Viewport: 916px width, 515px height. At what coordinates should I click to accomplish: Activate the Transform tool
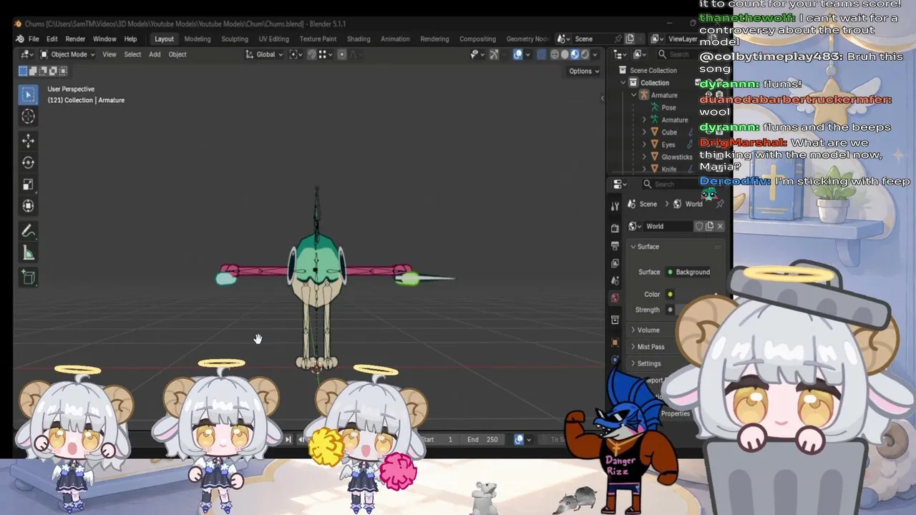(x=29, y=206)
